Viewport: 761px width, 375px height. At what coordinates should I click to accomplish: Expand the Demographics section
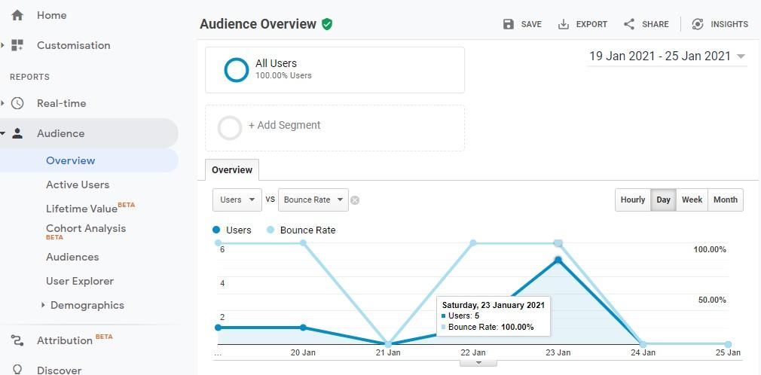click(x=43, y=305)
